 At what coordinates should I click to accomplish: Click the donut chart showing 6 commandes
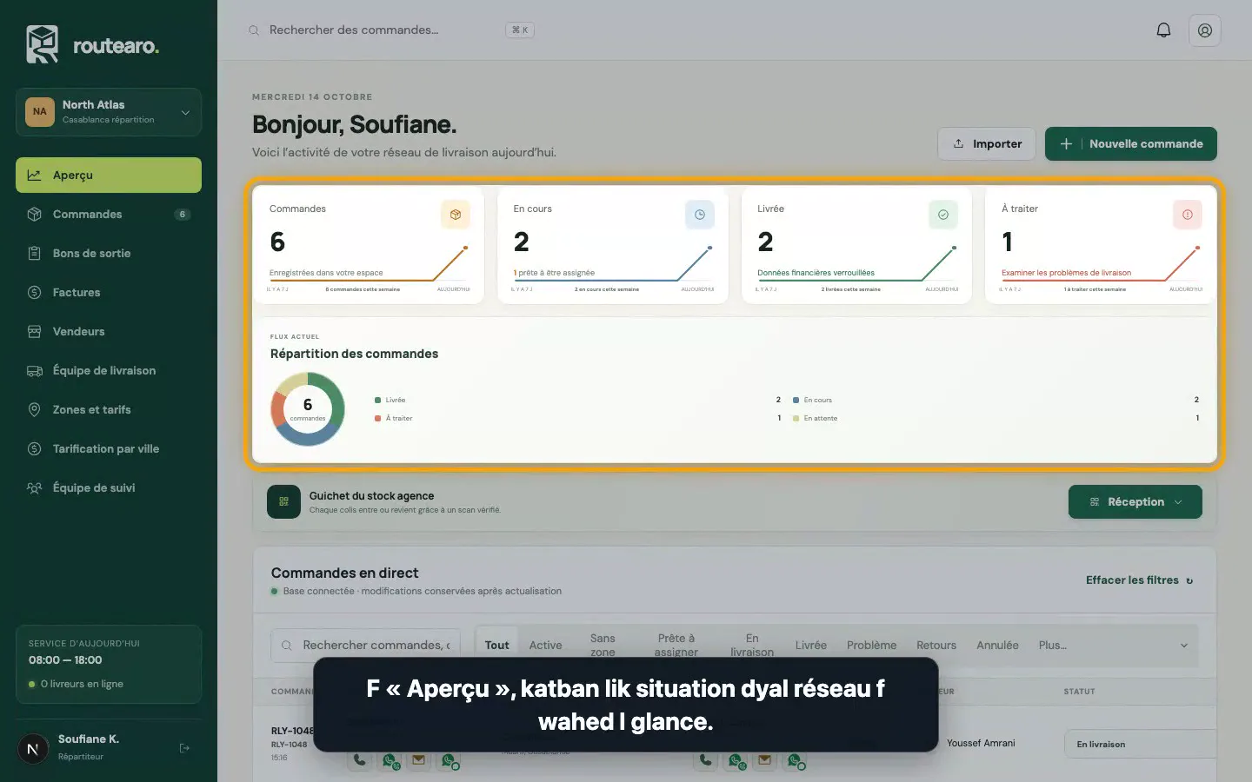(x=308, y=408)
